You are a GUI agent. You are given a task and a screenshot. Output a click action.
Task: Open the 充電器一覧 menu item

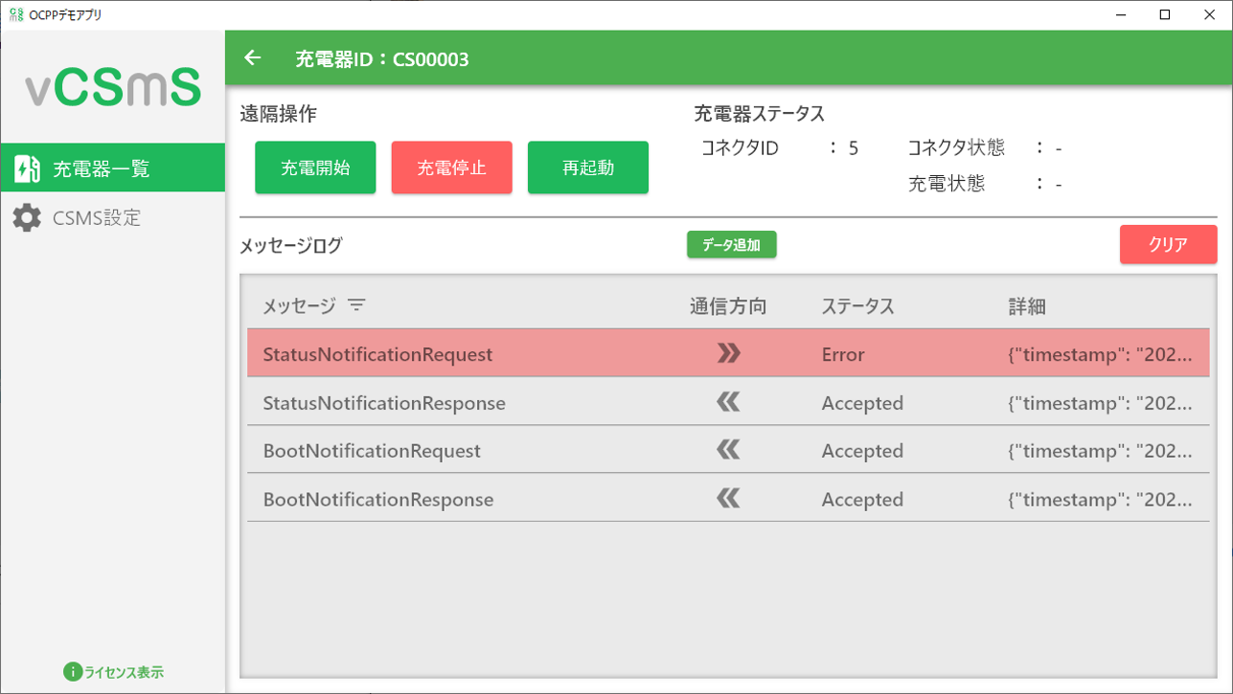click(x=113, y=168)
